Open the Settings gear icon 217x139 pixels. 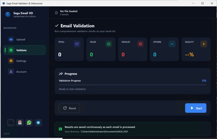point(11,61)
